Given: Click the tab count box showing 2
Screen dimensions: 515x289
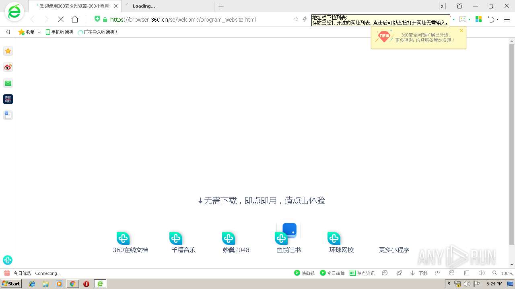Looking at the screenshot, I should [442, 6].
